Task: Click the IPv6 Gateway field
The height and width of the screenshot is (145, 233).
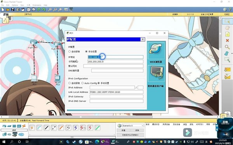Action: (x=116, y=96)
